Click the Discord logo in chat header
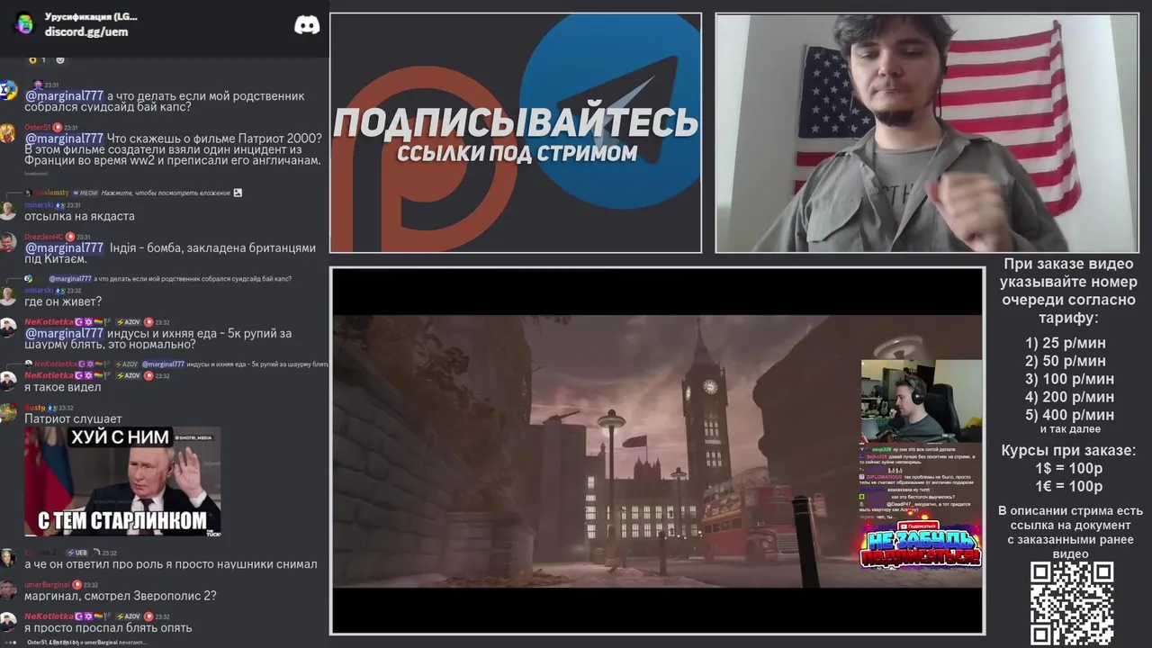The height and width of the screenshot is (648, 1152). pos(307,25)
